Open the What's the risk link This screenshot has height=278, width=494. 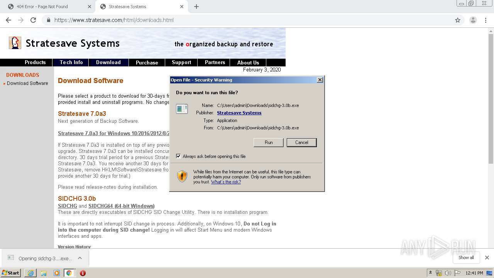click(x=226, y=182)
